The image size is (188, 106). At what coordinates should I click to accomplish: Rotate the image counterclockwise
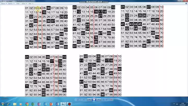(x=104, y=100)
